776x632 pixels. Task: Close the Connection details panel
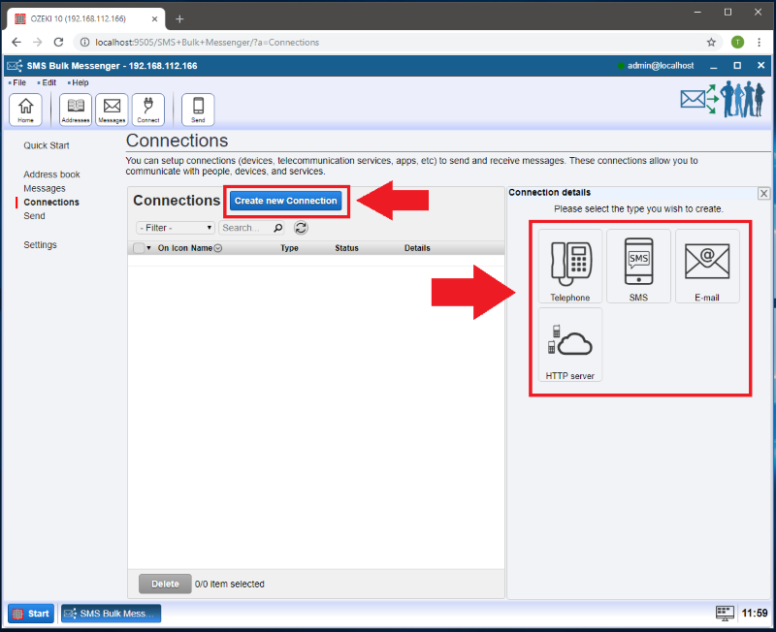pyautogui.click(x=763, y=194)
